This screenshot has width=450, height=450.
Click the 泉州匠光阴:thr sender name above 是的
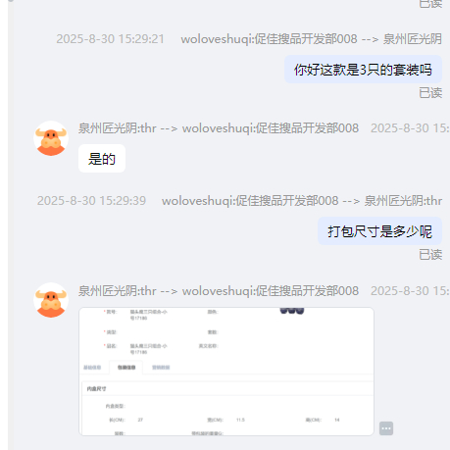[117, 128]
